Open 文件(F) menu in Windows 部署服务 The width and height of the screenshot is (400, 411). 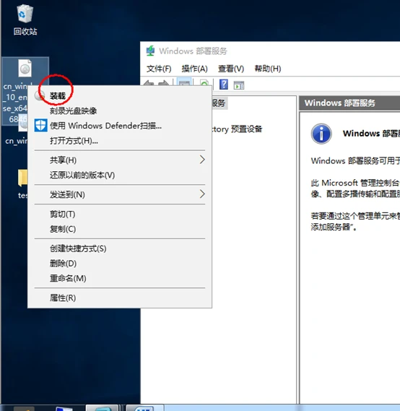click(x=159, y=69)
